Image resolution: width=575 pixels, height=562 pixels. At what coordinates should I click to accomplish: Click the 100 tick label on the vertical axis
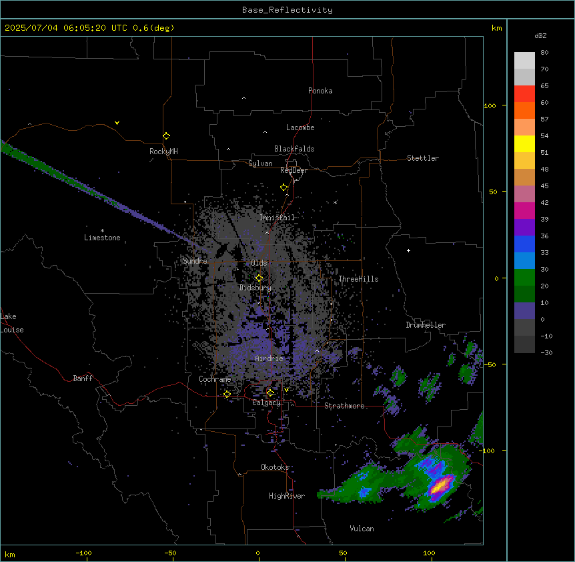[x=490, y=105]
